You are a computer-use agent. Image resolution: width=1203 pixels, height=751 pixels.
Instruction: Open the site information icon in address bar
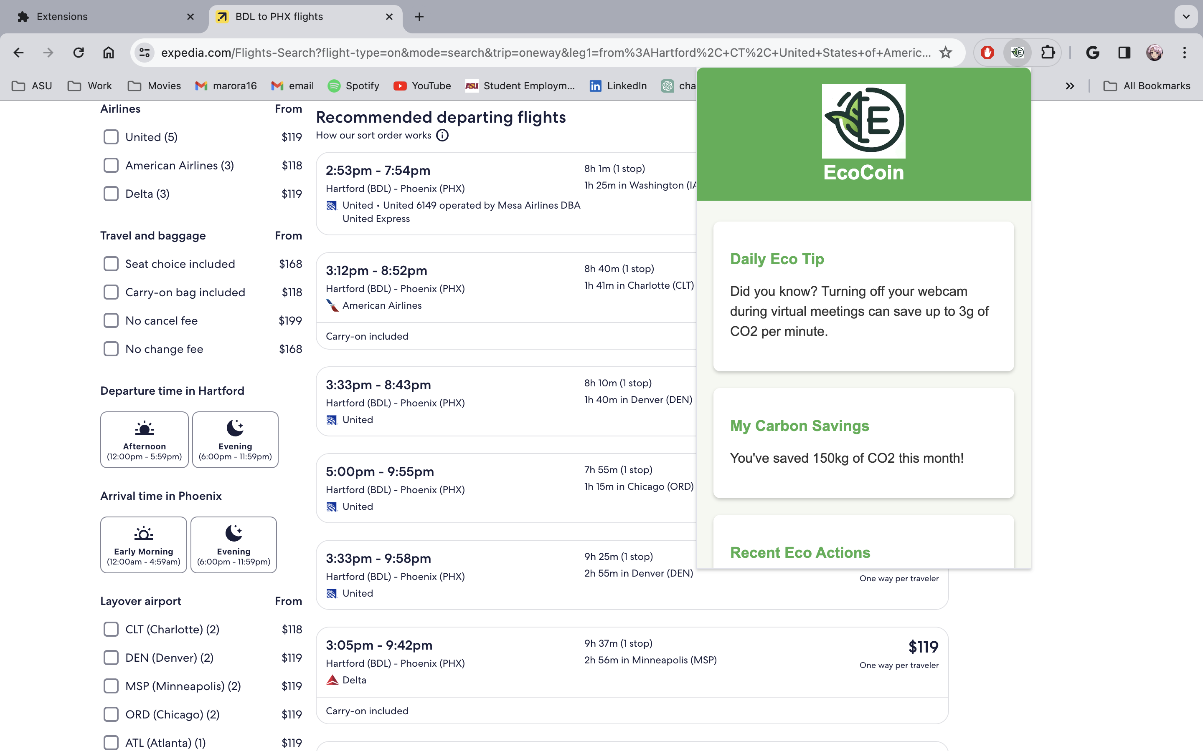pos(144,52)
